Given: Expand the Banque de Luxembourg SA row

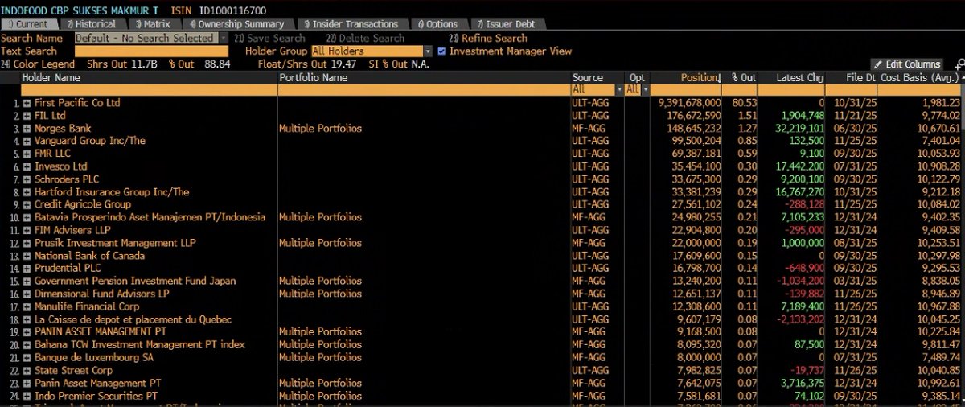Looking at the screenshot, I should pos(27,357).
